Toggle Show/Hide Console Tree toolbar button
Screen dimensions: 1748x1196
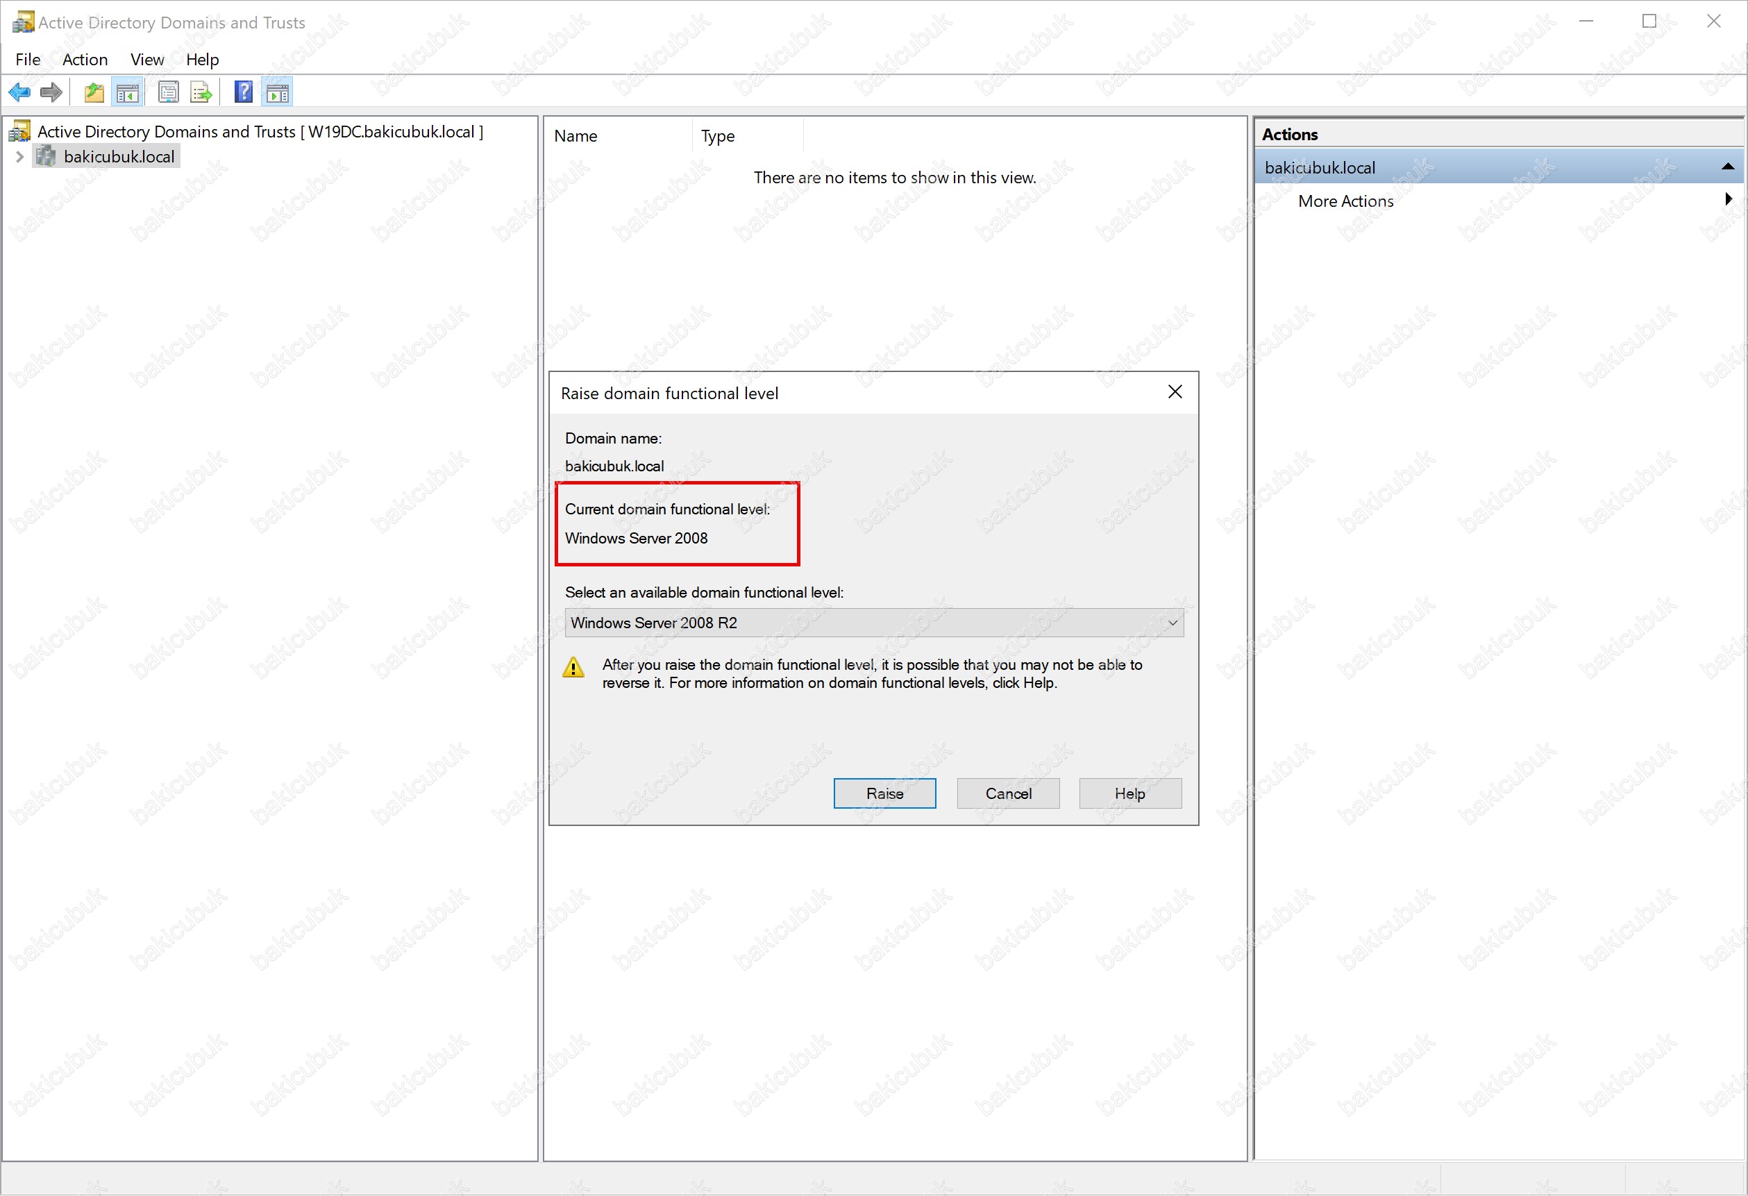(127, 92)
